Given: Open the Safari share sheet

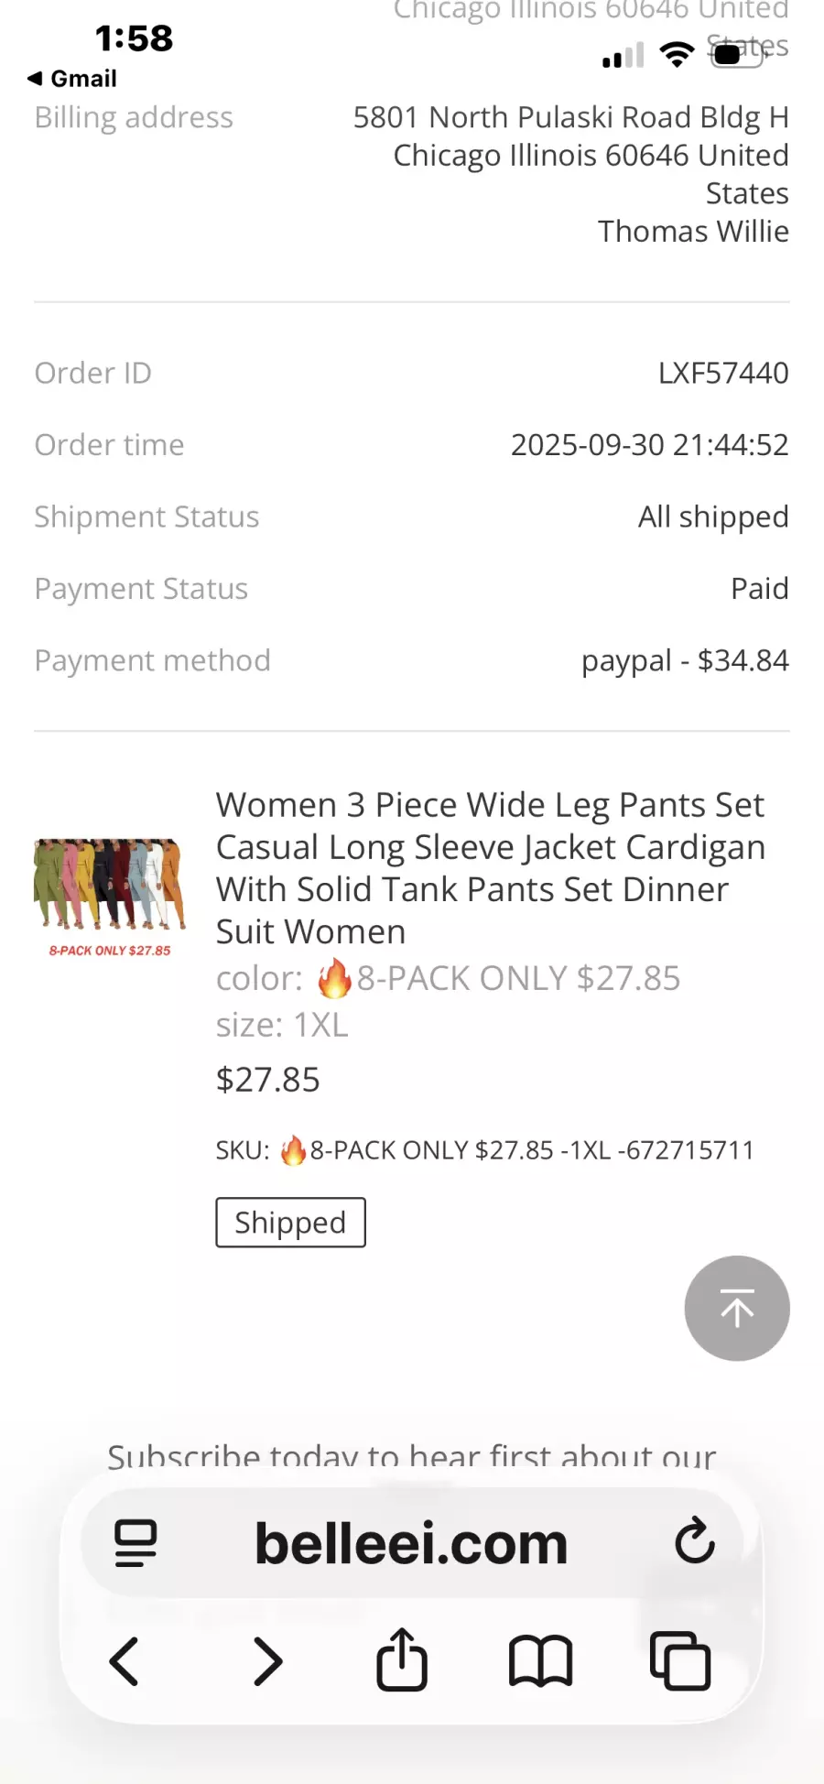Looking at the screenshot, I should coord(402,1659).
